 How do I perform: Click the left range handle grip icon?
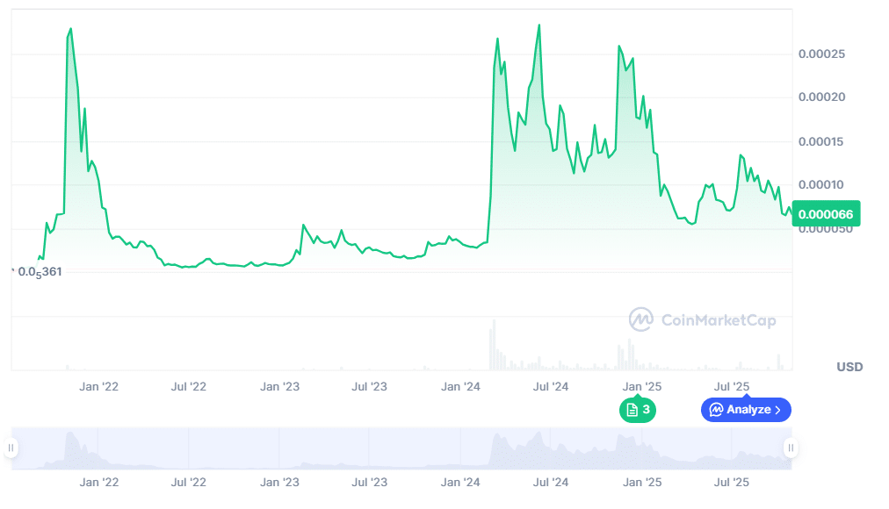[11, 448]
